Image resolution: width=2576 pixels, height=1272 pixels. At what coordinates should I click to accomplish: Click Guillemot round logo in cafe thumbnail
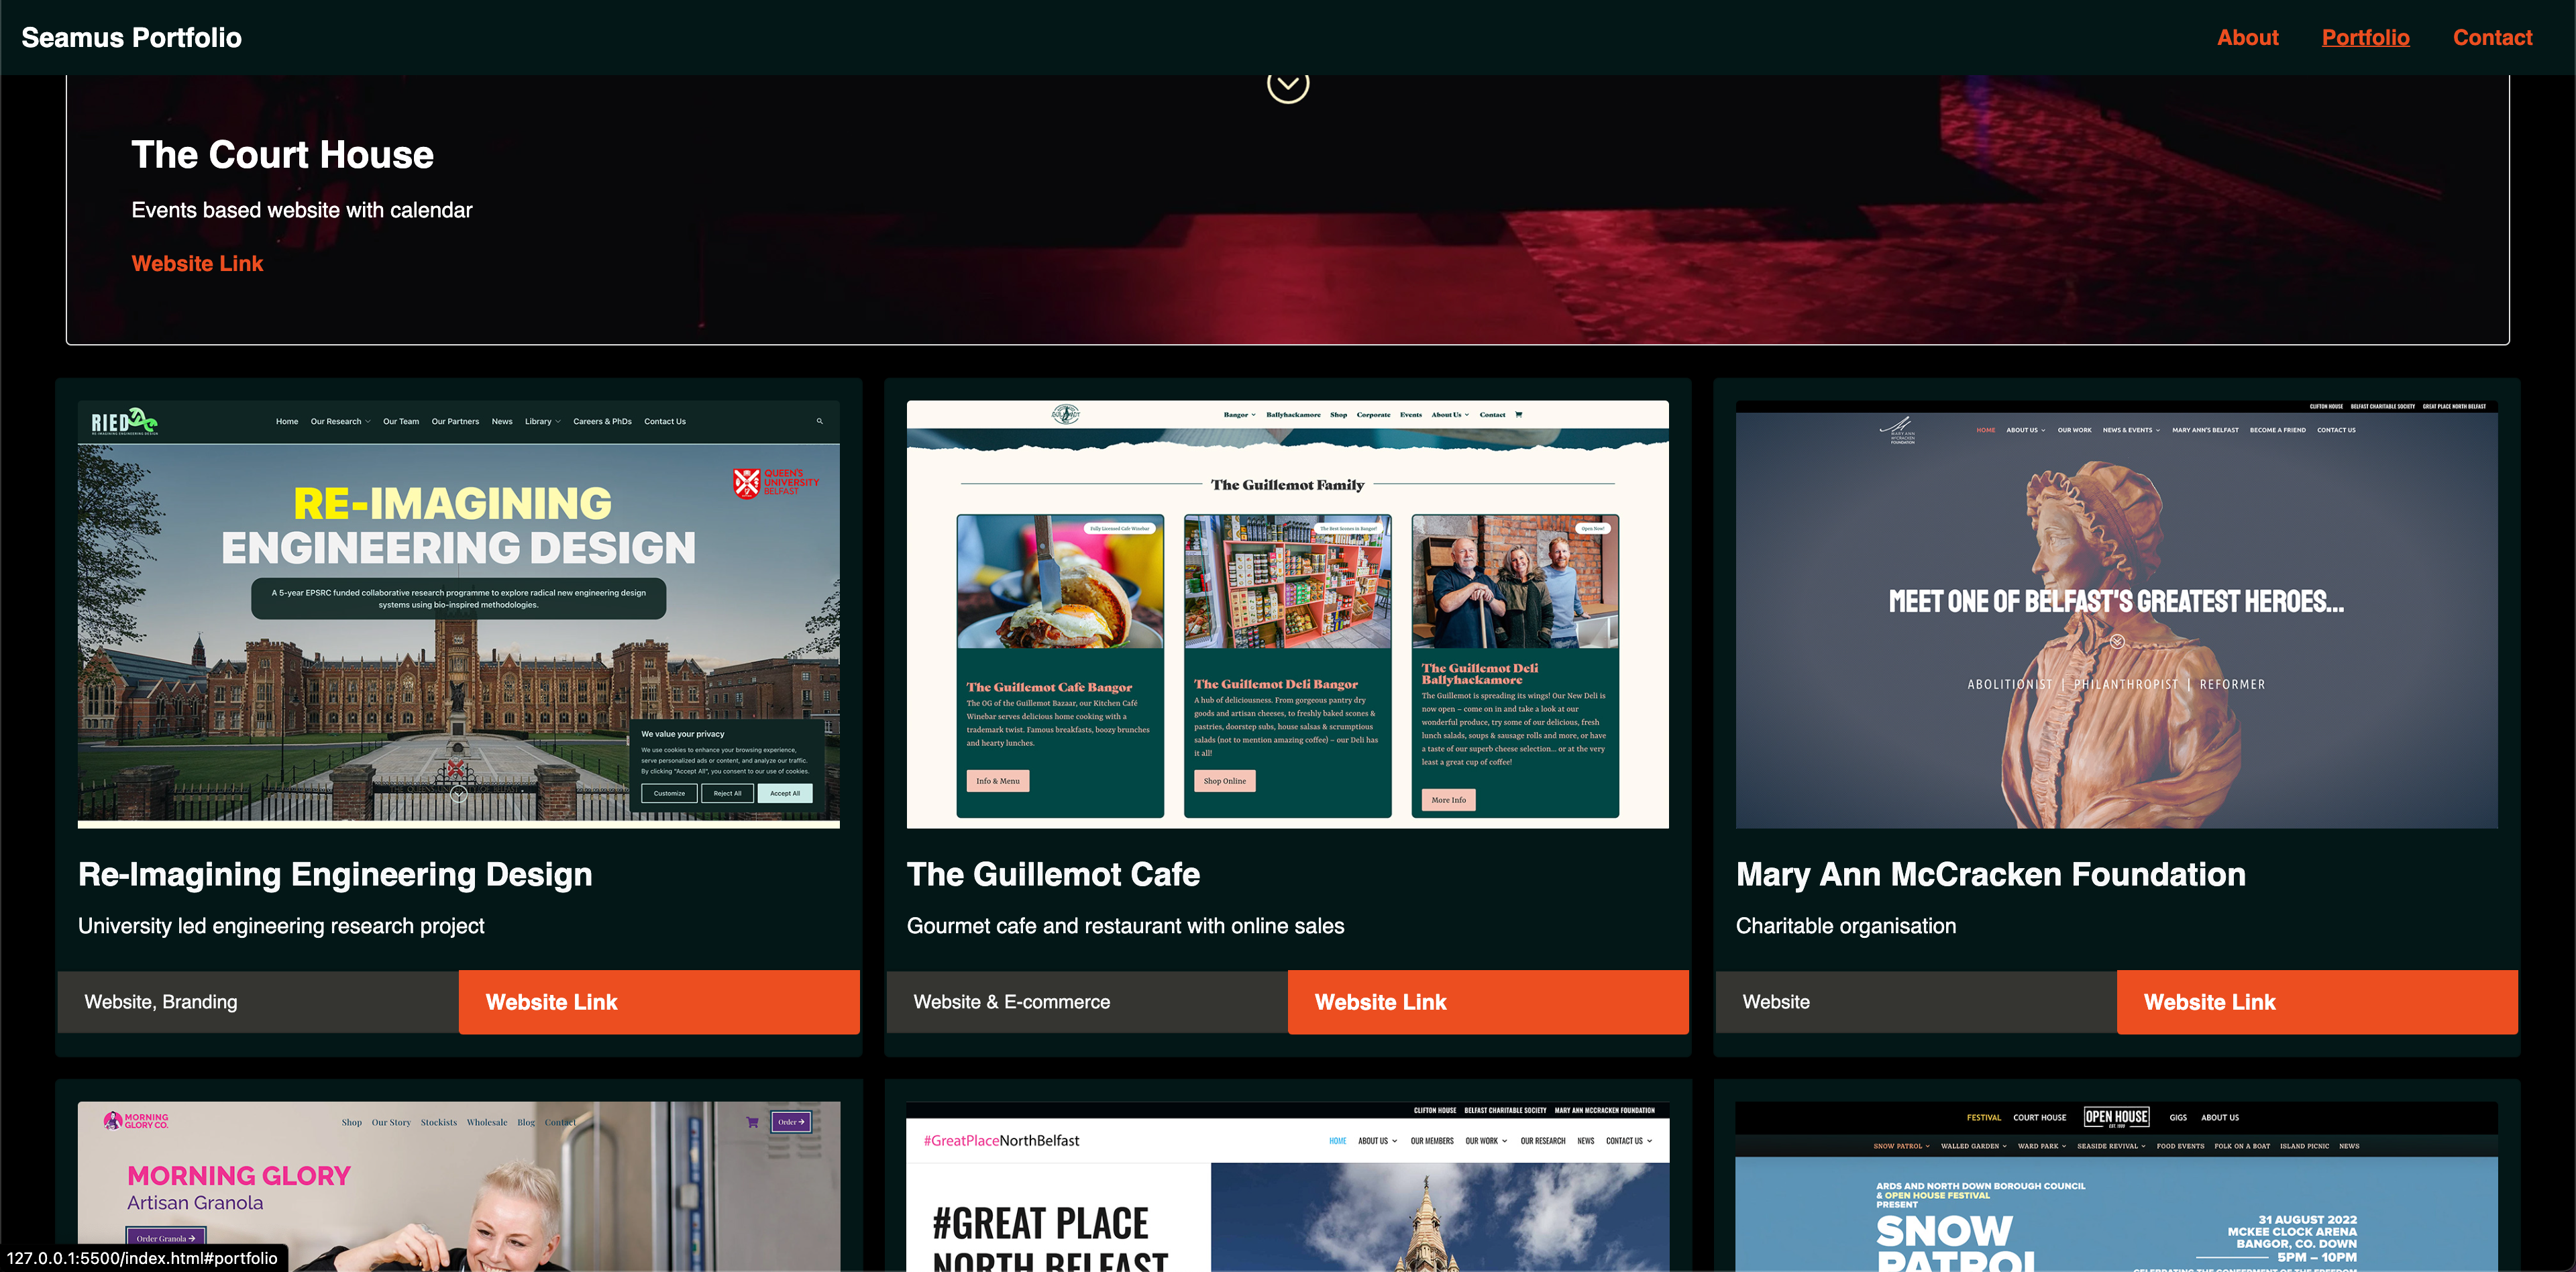1065,414
